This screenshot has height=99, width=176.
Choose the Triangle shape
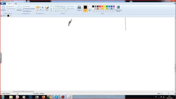click(x=64, y=7)
